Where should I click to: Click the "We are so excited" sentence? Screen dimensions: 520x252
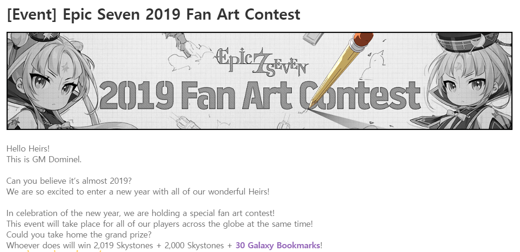click(138, 192)
